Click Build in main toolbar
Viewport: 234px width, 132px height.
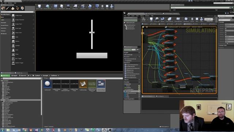pyautogui.click(x=90, y=7)
